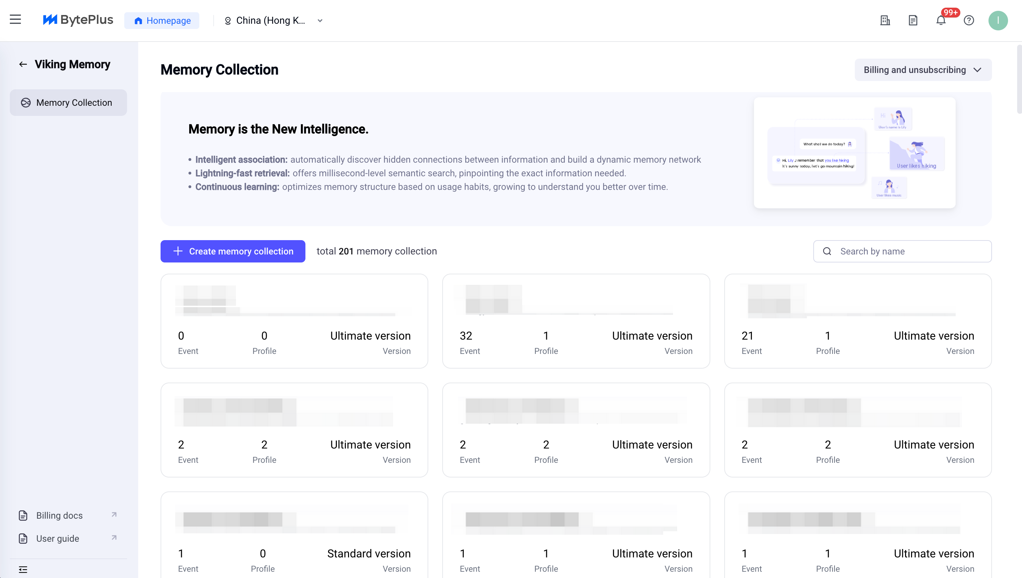Open the hamburger main menu
The image size is (1022, 578).
pyautogui.click(x=15, y=20)
